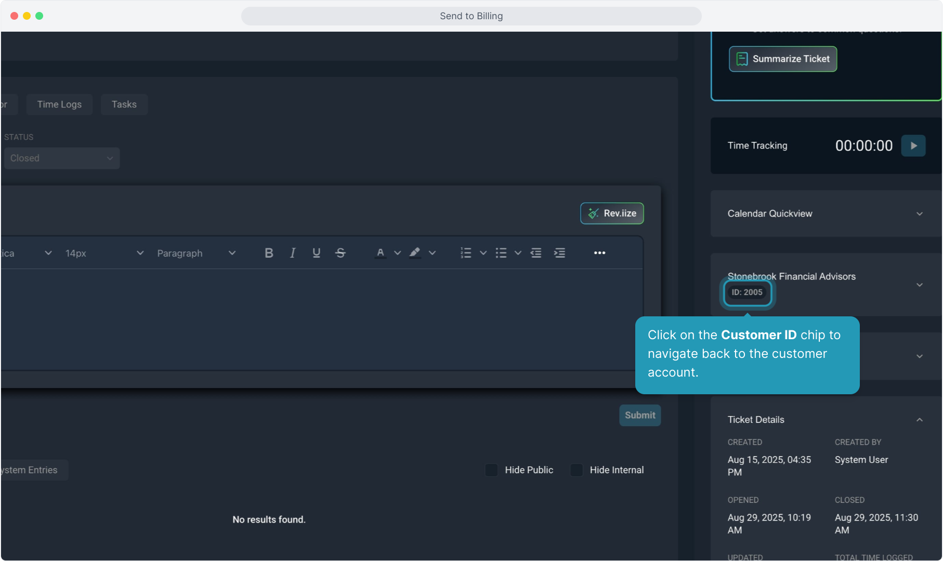Start the Time Tracking timer
The height and width of the screenshot is (561, 943).
click(913, 146)
